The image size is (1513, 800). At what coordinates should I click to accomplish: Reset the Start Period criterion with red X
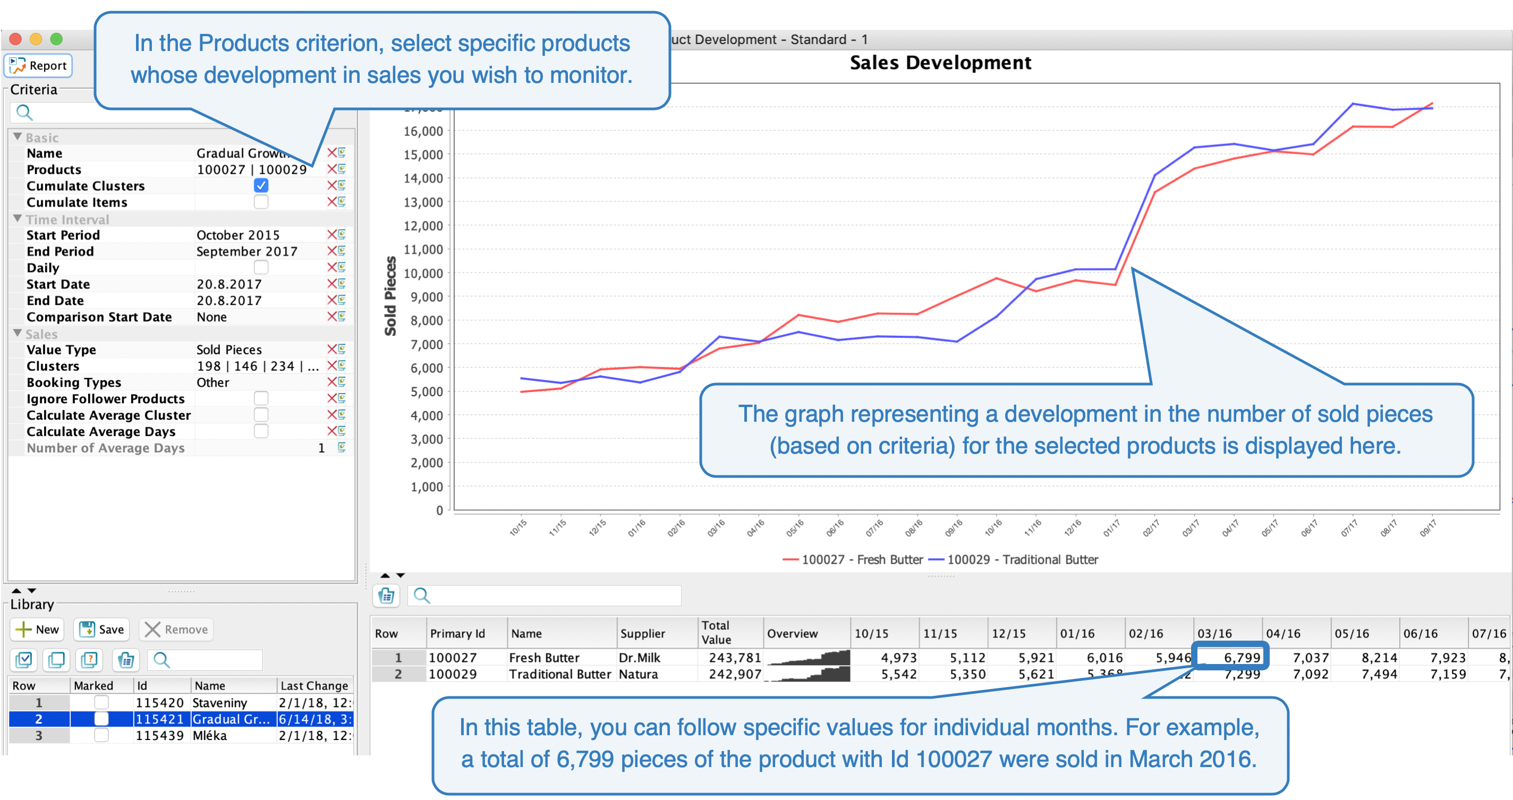tap(332, 234)
